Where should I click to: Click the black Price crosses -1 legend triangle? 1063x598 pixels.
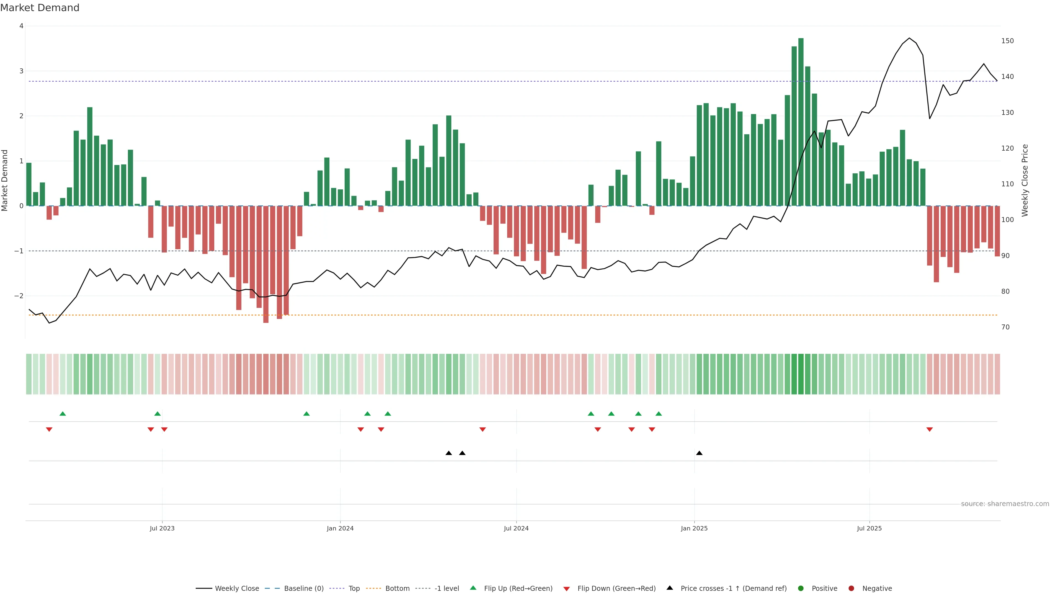point(670,588)
